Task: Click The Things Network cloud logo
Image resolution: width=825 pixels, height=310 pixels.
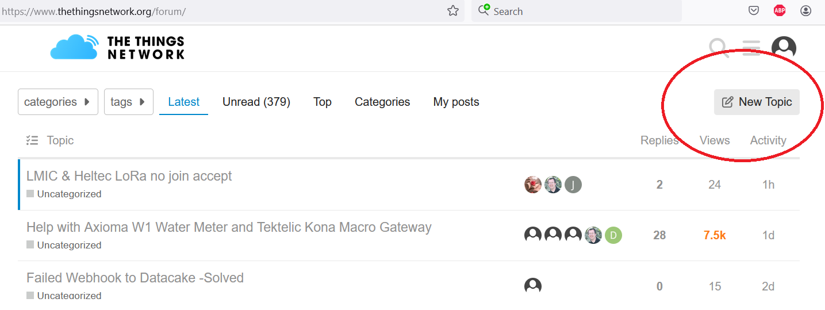Action: tap(74, 47)
